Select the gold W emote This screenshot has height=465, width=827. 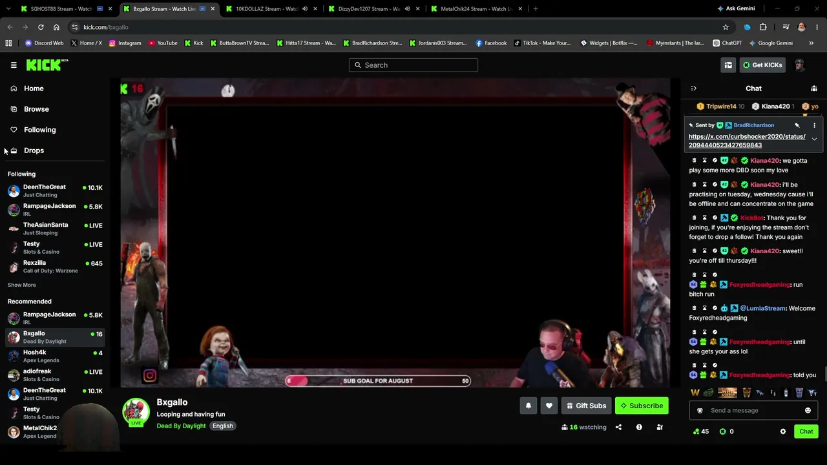click(695, 393)
